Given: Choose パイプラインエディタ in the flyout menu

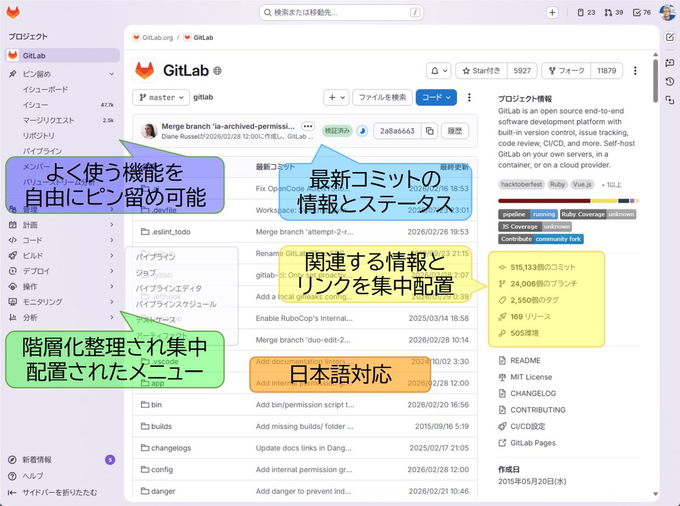Looking at the screenshot, I should pyautogui.click(x=168, y=289).
